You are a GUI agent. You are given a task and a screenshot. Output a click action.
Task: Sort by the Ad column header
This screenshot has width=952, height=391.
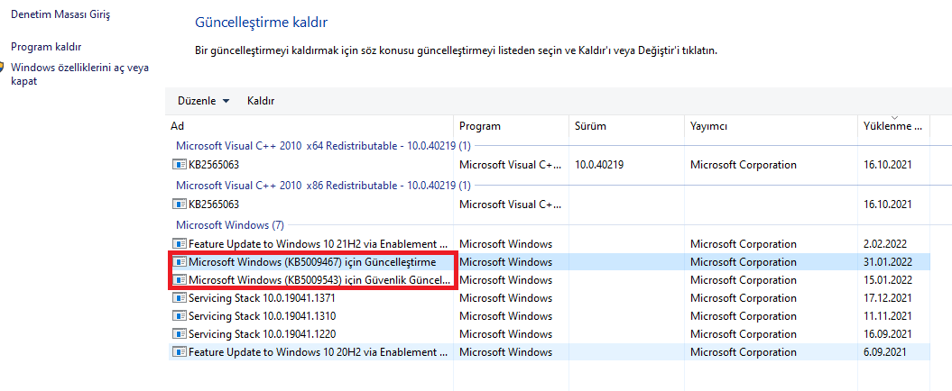310,126
